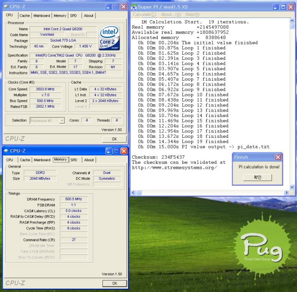Close the bottom CPU-Z window

(124, 151)
